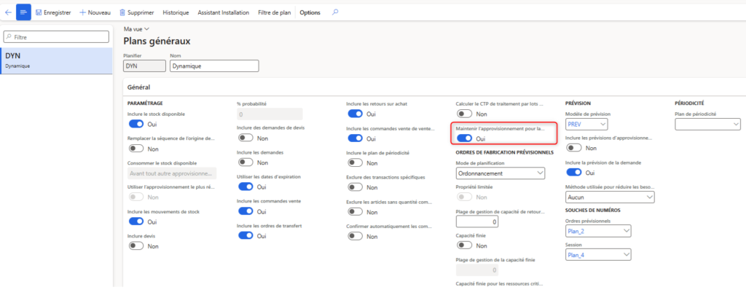The height and width of the screenshot is (295, 746).
Task: Toggle Inclure la prévision de la demande
Action: coord(574,172)
